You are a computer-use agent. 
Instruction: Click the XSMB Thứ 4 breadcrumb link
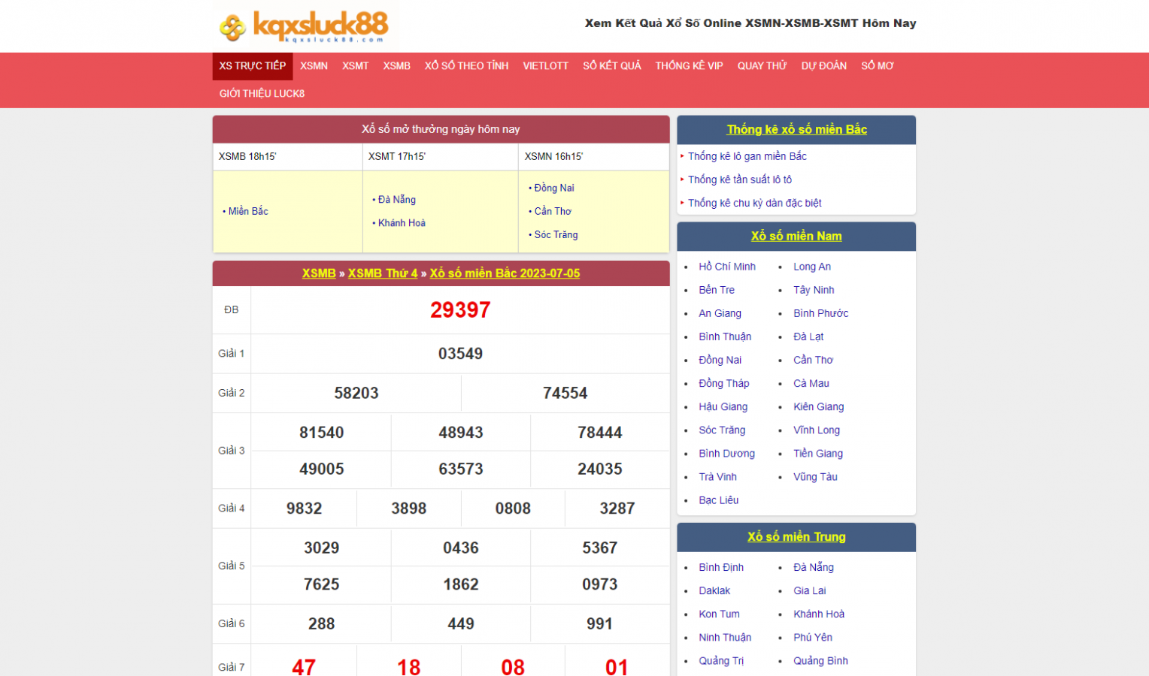pos(382,273)
